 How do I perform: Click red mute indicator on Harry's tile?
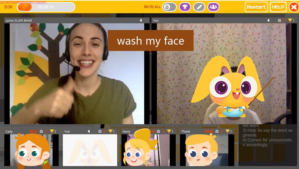[x=153, y=131]
